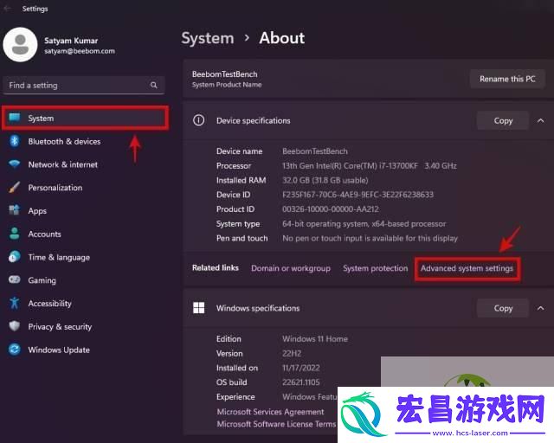The image size is (554, 443).
Task: Click the System breadcrumb in header
Action: [x=208, y=38]
